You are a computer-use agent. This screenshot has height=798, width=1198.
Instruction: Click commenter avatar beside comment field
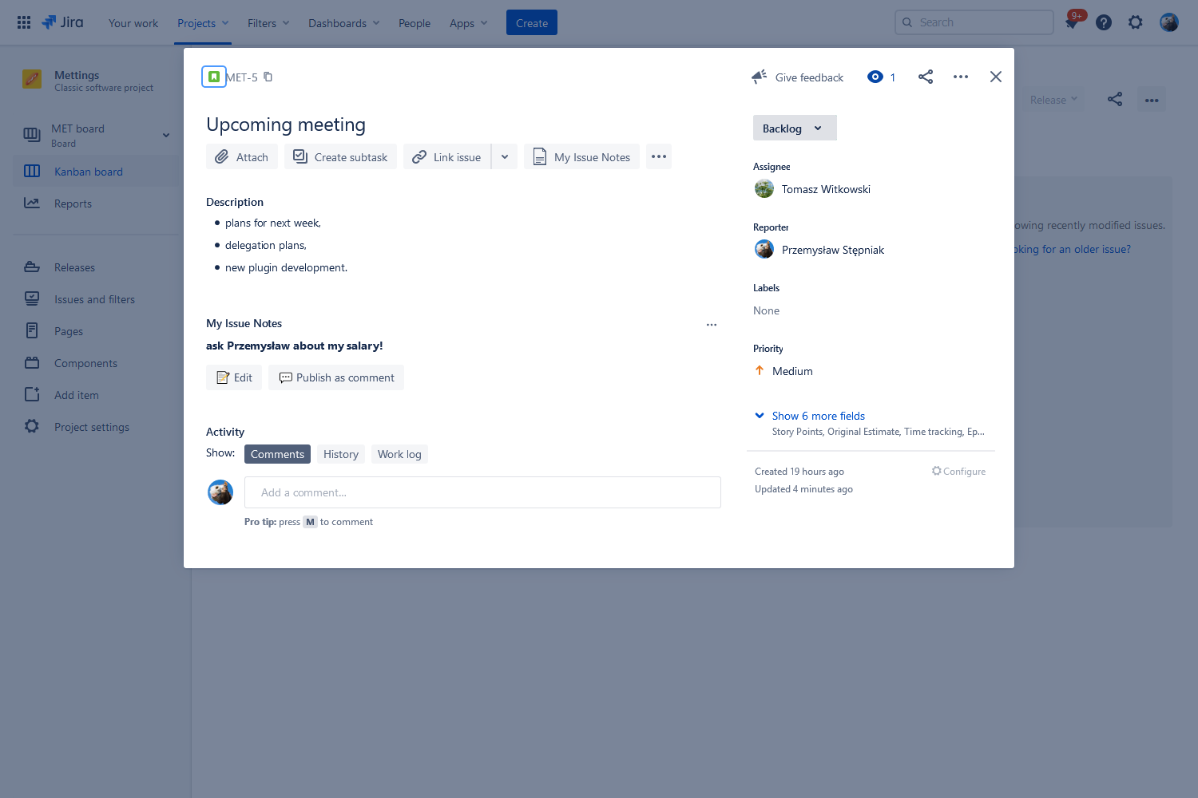[220, 492]
